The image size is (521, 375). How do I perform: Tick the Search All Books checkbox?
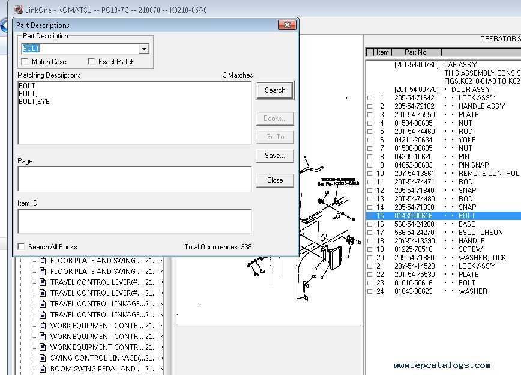22,247
